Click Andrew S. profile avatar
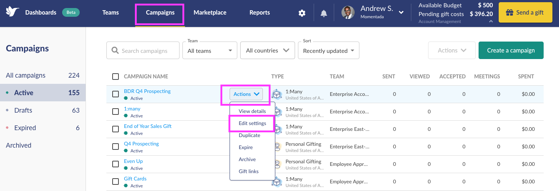 click(x=348, y=12)
